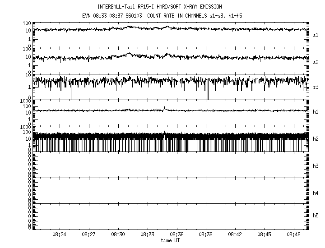Select the s3 channel label

316,86
